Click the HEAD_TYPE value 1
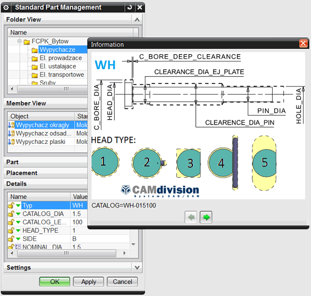The image size is (311, 296). coord(74,230)
